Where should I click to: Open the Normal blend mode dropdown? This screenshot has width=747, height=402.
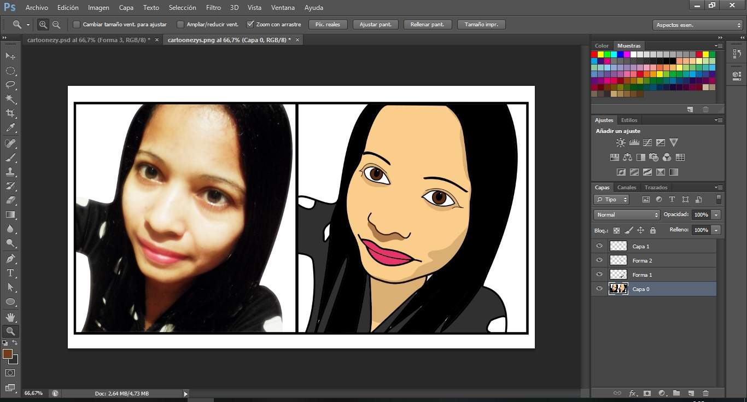[x=627, y=215]
